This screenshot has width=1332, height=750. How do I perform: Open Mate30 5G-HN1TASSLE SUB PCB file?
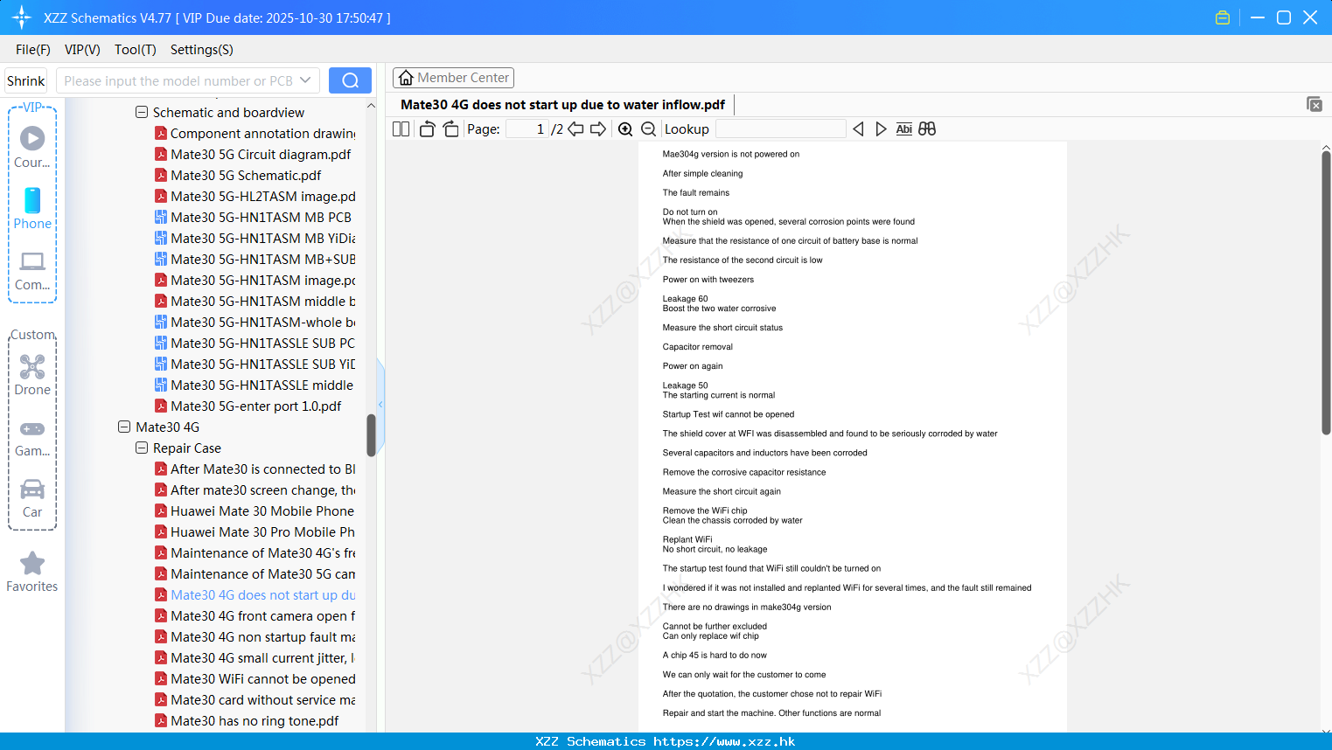[255, 344]
